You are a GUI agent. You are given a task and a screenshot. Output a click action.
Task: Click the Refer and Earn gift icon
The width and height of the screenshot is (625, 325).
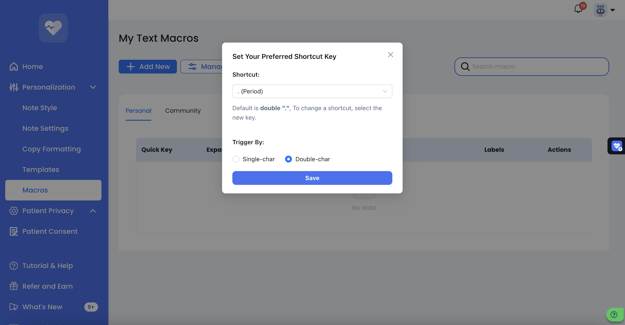(14, 286)
